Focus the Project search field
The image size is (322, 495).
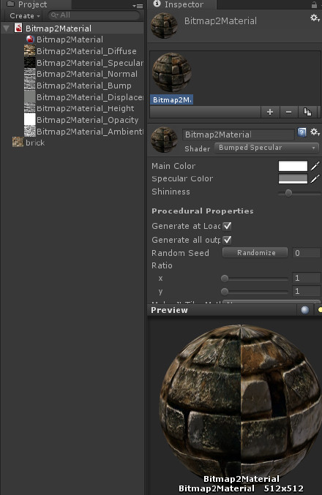(x=94, y=15)
